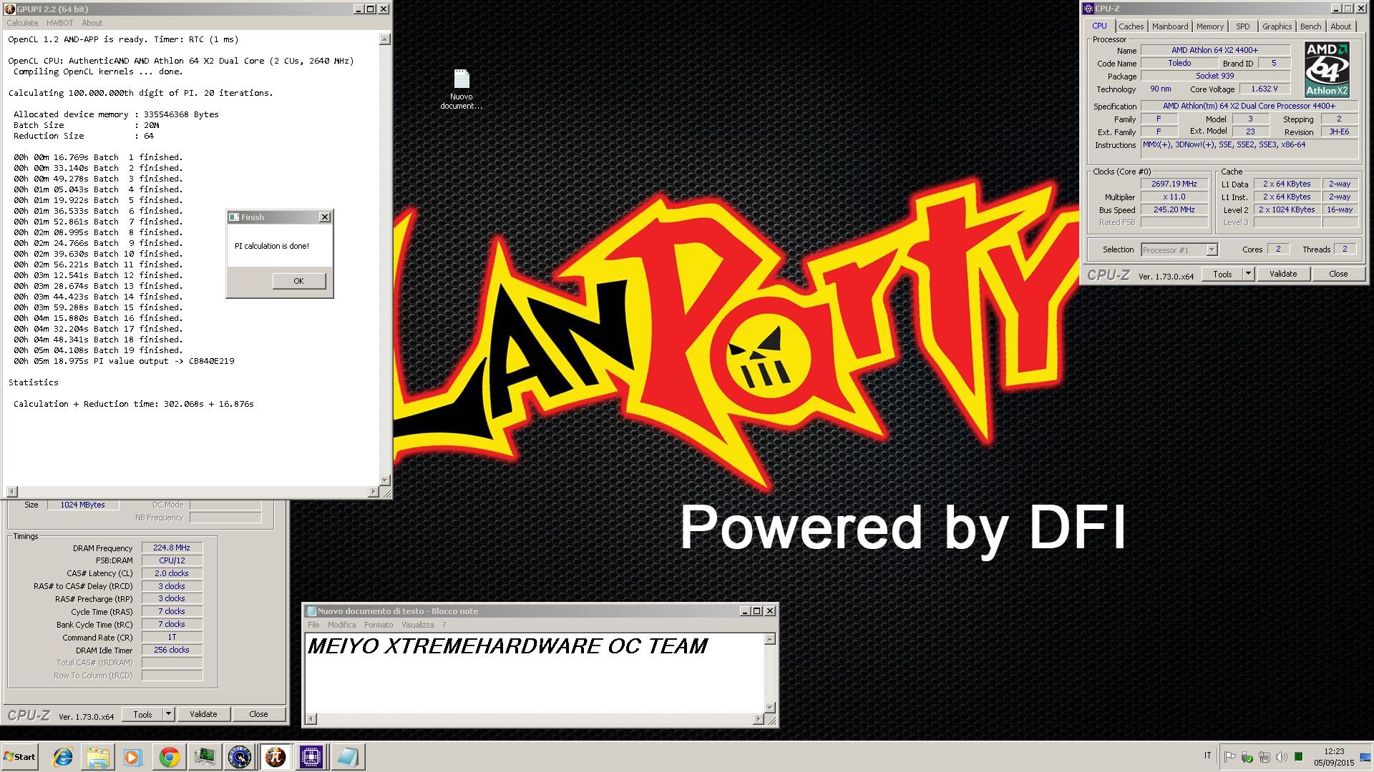
Task: Open the volume speaker tray icon
Action: 1282,757
